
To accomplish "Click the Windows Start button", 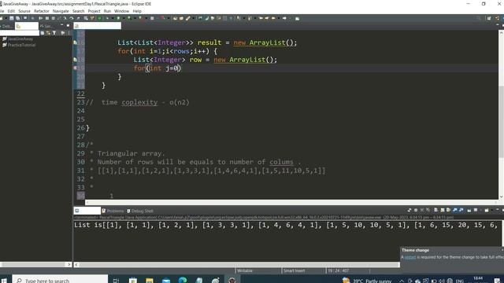I will 4,281.
